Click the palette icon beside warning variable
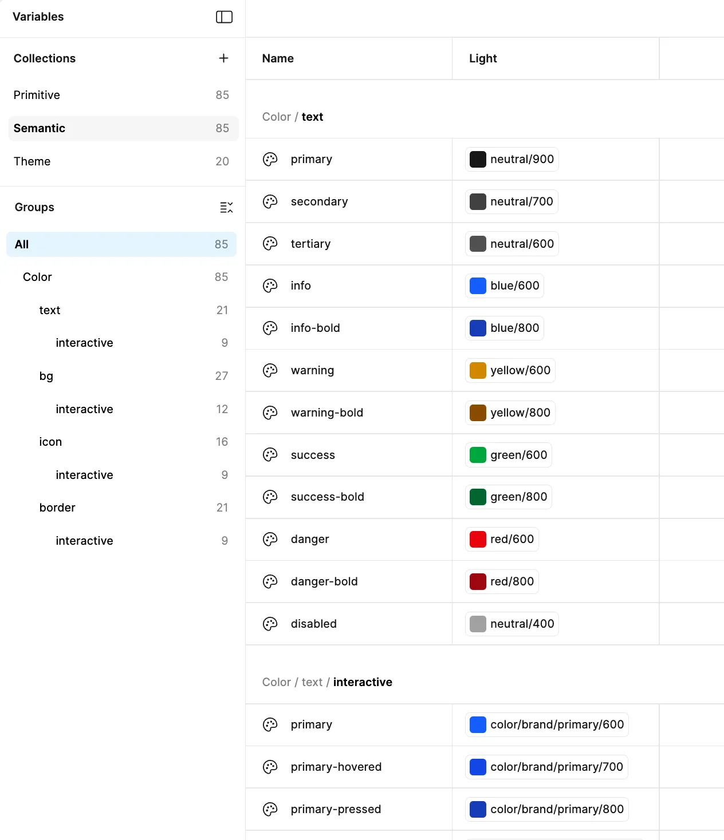The height and width of the screenshot is (840, 724). [x=270, y=370]
